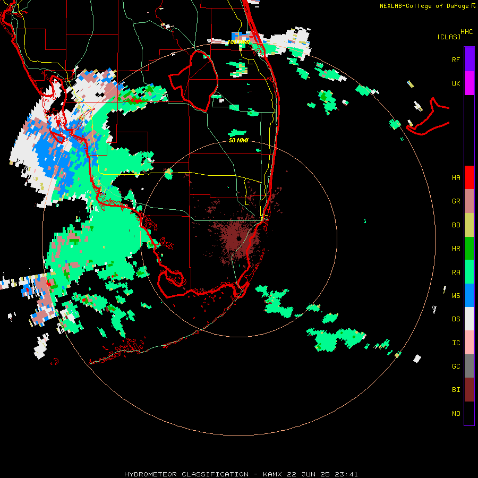
Task: Click Lake Okeechobee outline on map
Action: click(193, 81)
